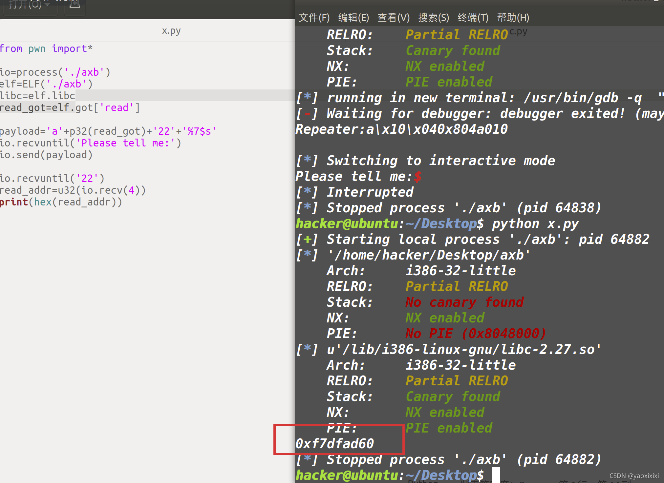Click the payload= assignment line in editor
Screen dimensions: 664x483
108,131
